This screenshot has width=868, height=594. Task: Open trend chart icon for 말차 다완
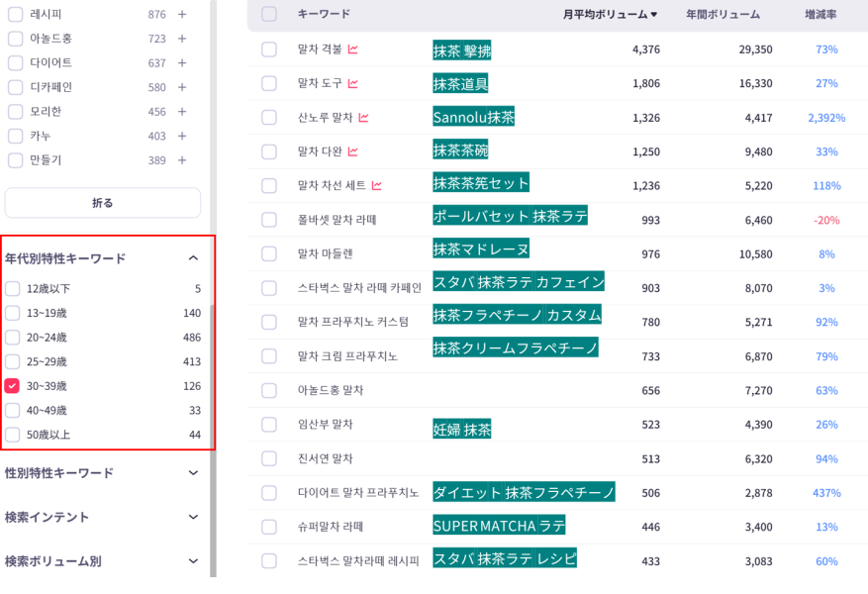pyautogui.click(x=352, y=151)
